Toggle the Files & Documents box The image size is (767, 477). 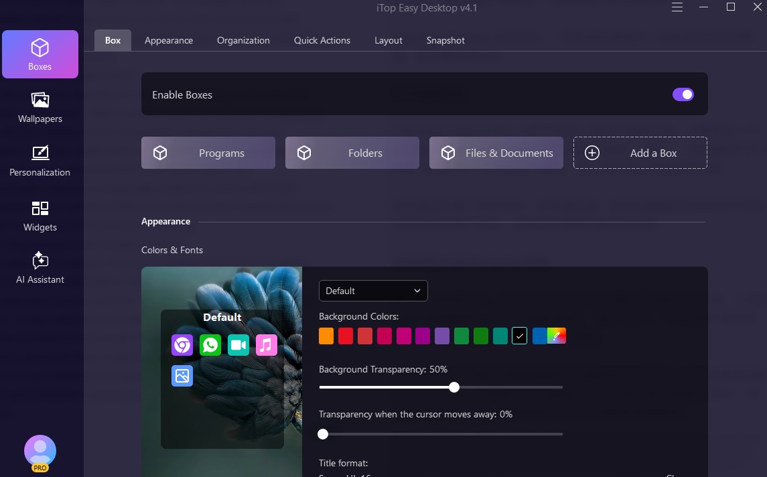(496, 153)
